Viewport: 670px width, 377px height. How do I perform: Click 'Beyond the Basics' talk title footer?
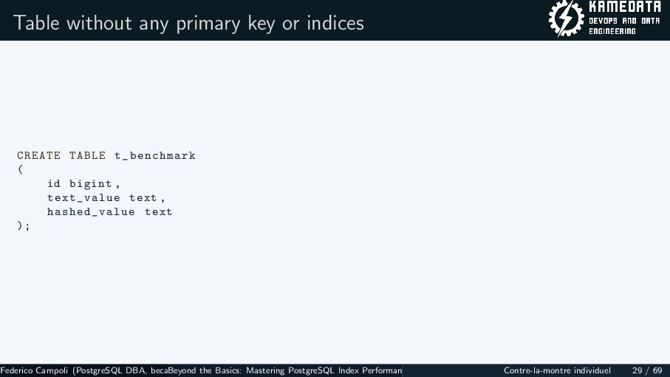[287, 370]
